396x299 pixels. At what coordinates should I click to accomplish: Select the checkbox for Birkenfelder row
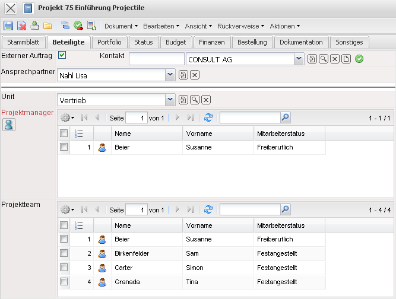(64, 253)
